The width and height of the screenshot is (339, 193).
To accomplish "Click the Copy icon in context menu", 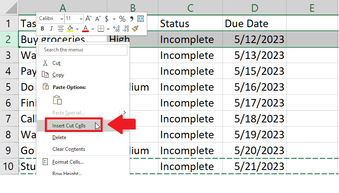I will (45, 75).
